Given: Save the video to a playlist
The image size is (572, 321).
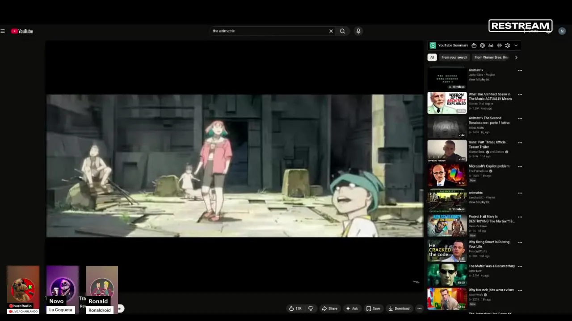Looking at the screenshot, I should (x=373, y=309).
